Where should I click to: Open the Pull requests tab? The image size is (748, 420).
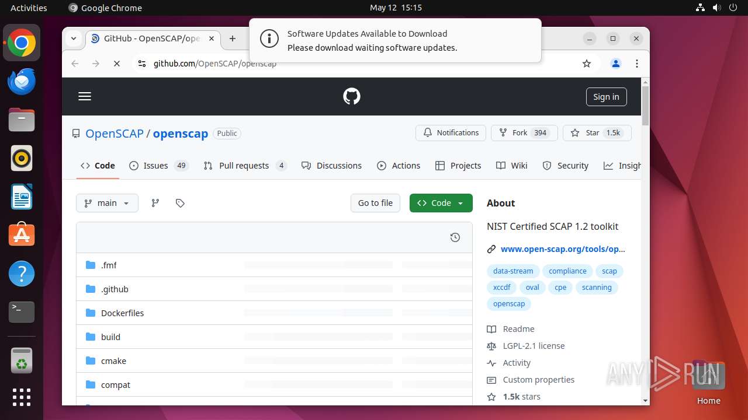pos(245,166)
